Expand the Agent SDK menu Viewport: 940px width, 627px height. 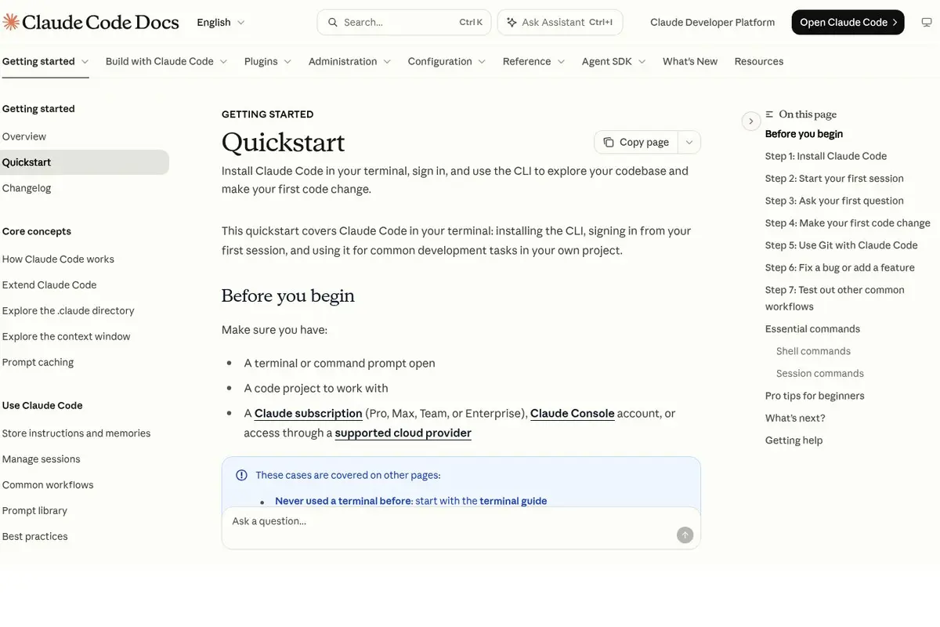613,61
